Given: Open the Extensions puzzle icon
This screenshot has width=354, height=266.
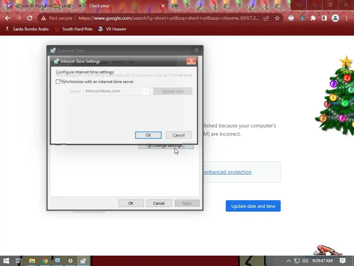Looking at the screenshot, I should tap(313, 18).
